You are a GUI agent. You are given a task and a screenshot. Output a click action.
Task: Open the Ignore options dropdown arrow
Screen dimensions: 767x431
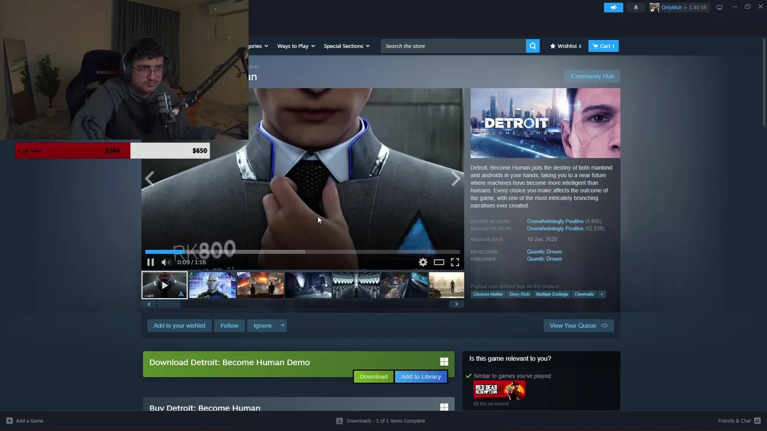(x=282, y=326)
